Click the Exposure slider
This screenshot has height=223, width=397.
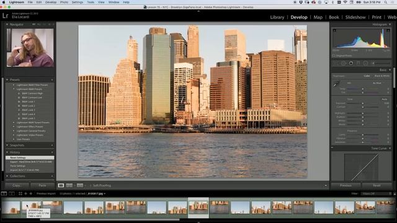[x=363, y=103]
